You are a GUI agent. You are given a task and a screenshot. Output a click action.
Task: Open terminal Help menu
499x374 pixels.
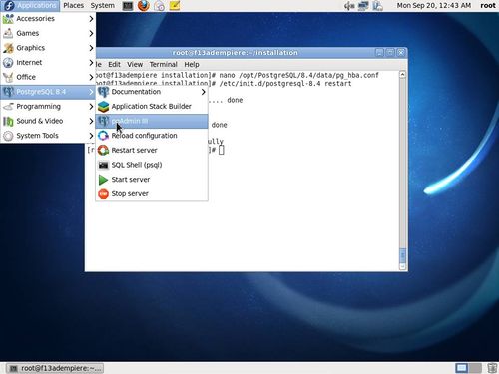192,65
